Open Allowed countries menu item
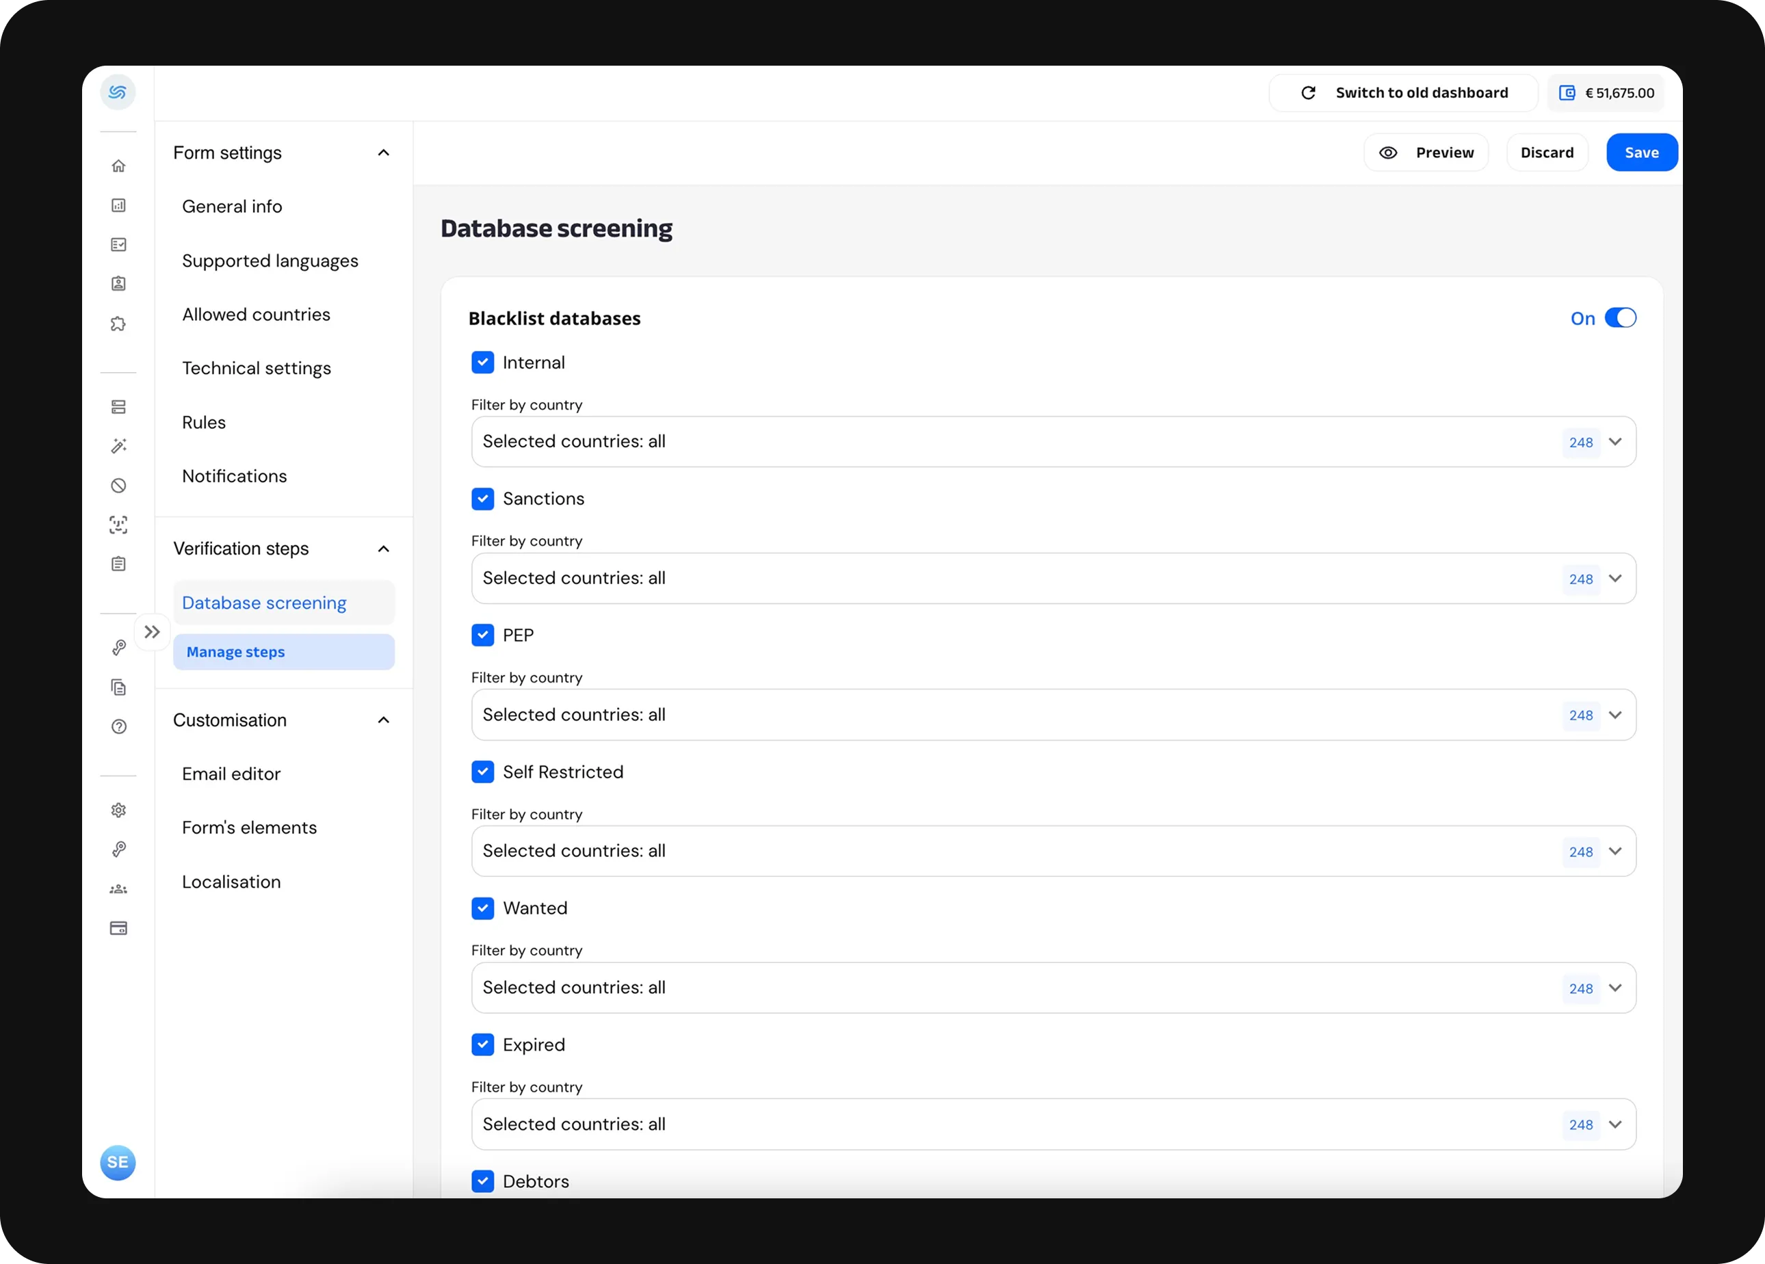 (256, 314)
